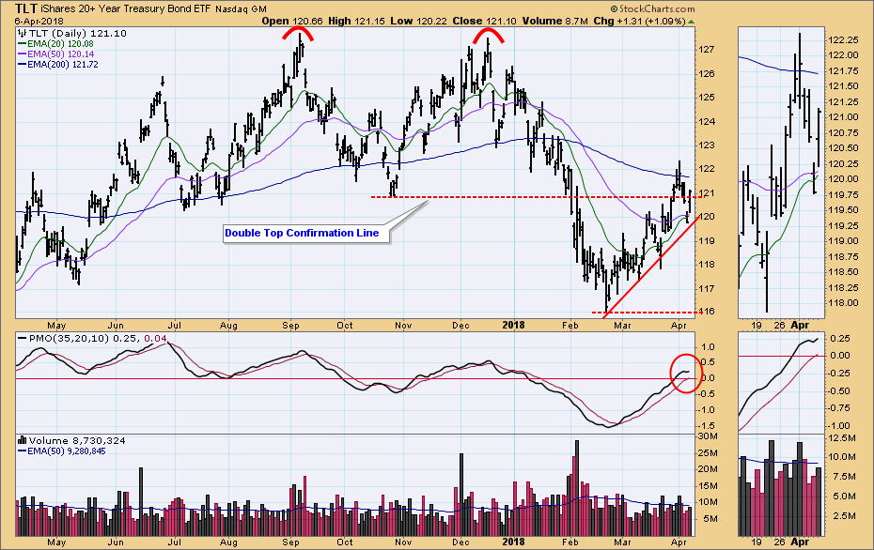This screenshot has height=550, width=874.
Task: Click the "118.00" label in the zoomed side panel
Action: 843,303
